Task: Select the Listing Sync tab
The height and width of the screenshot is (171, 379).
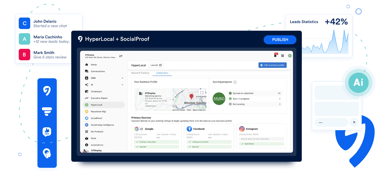Action: 162,73
